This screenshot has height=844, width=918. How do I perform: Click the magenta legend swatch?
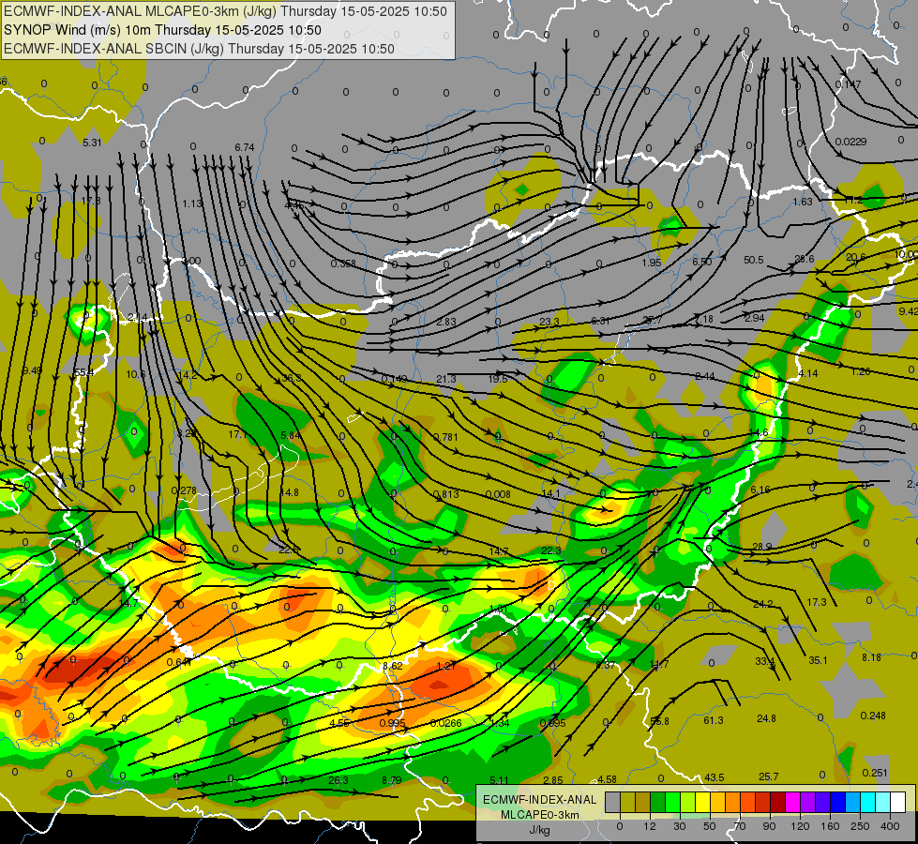(793, 802)
